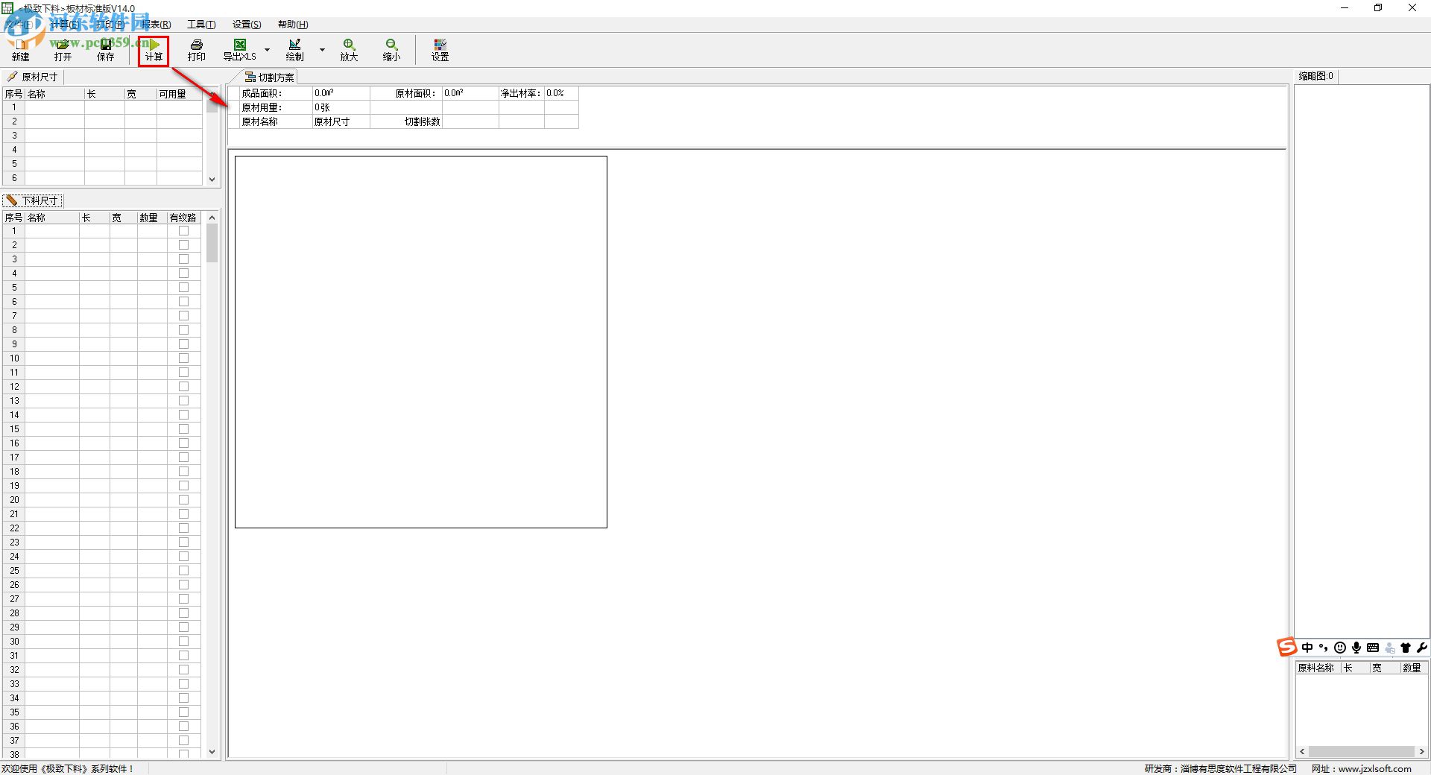The height and width of the screenshot is (775, 1431).
Task: Toggle the 有纹路 checkbox in row 12
Action: click(x=183, y=387)
